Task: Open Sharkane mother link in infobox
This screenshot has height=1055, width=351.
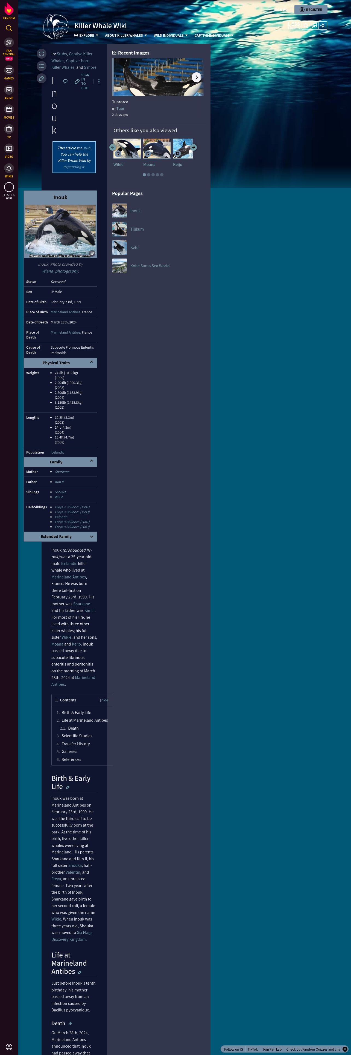Action: click(x=62, y=472)
